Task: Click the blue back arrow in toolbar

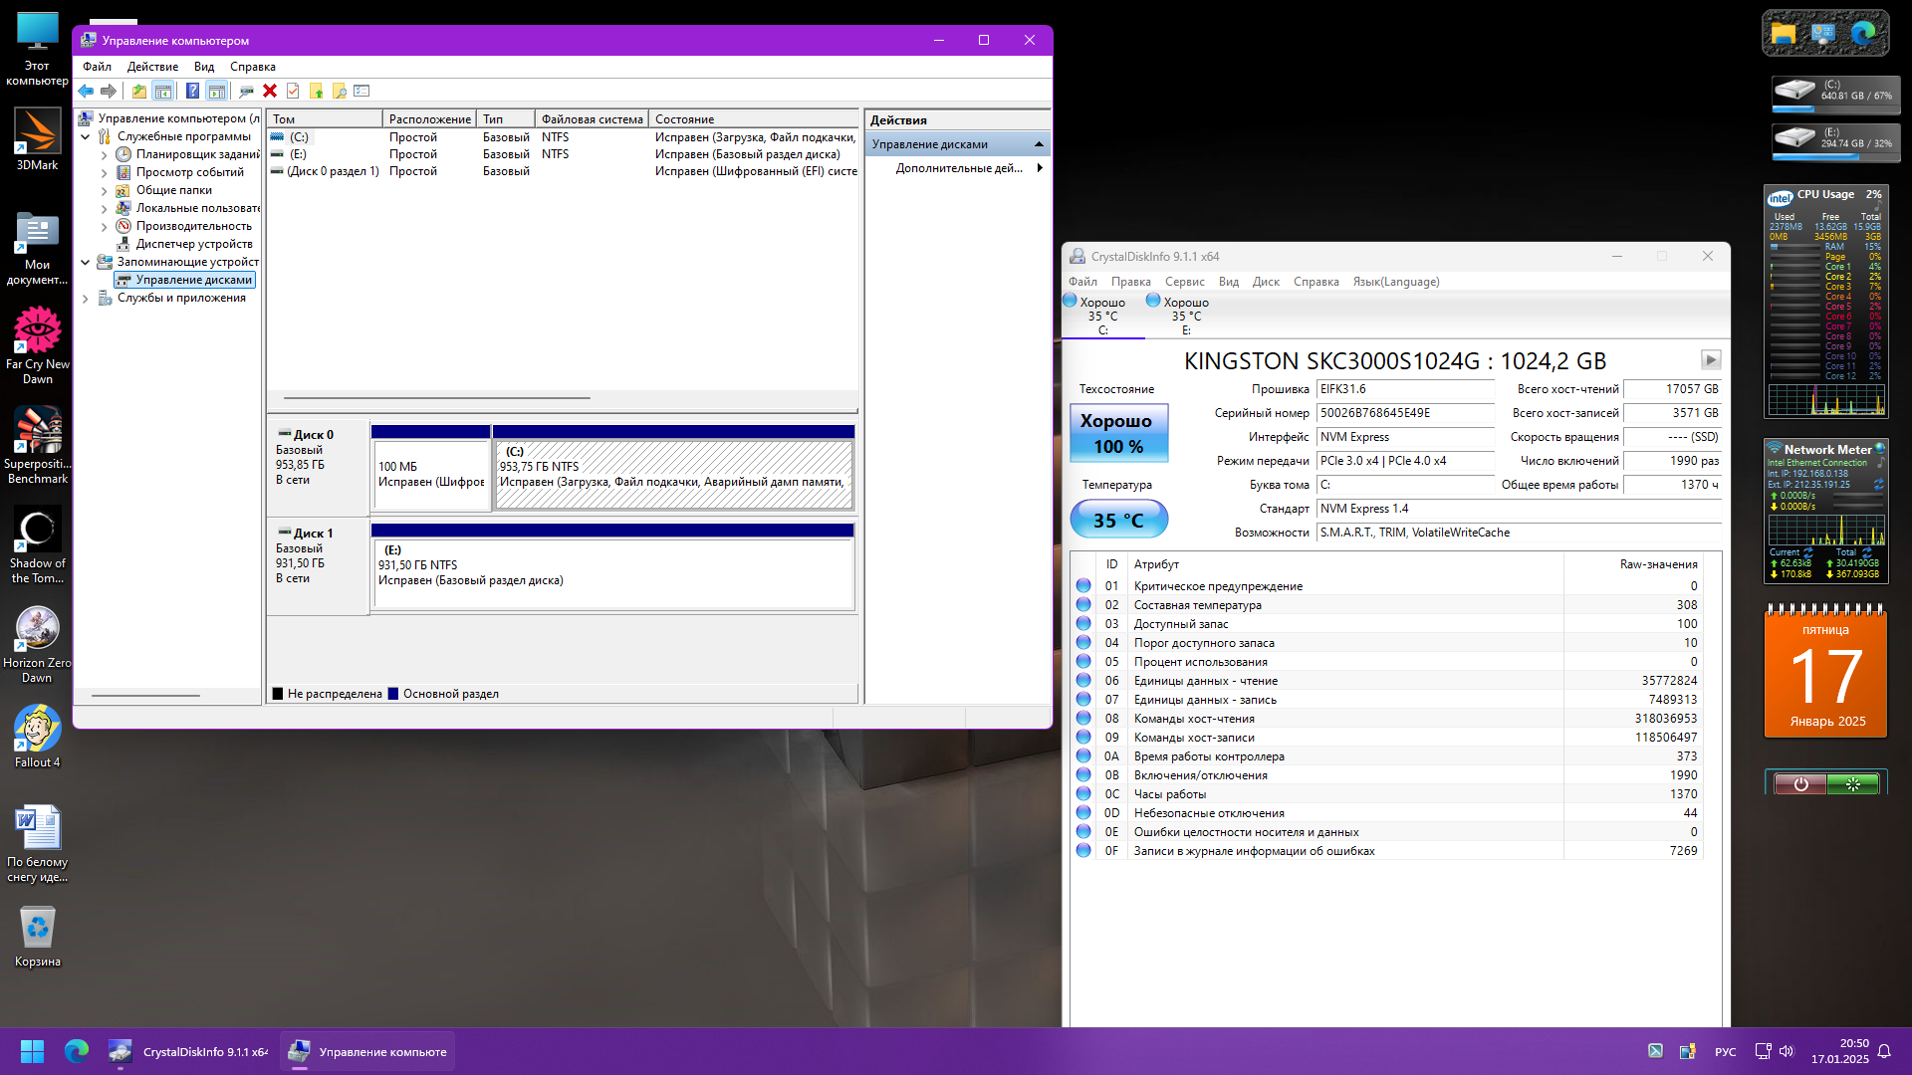Action: click(86, 91)
